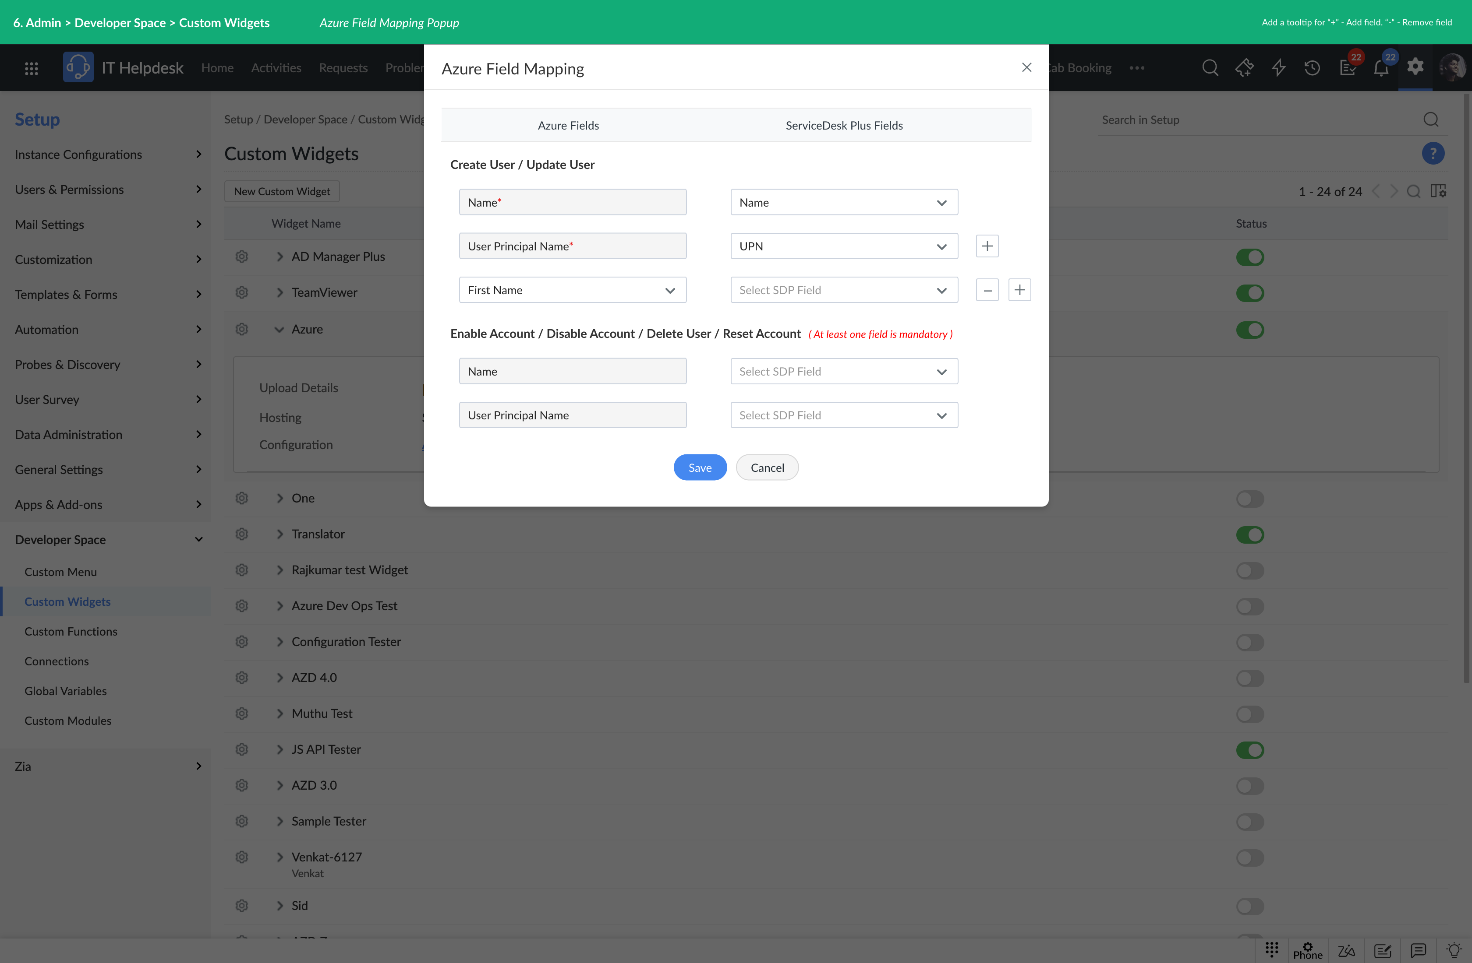The image size is (1472, 963).
Task: Click the page vertical scrollbar
Action: point(1466,387)
